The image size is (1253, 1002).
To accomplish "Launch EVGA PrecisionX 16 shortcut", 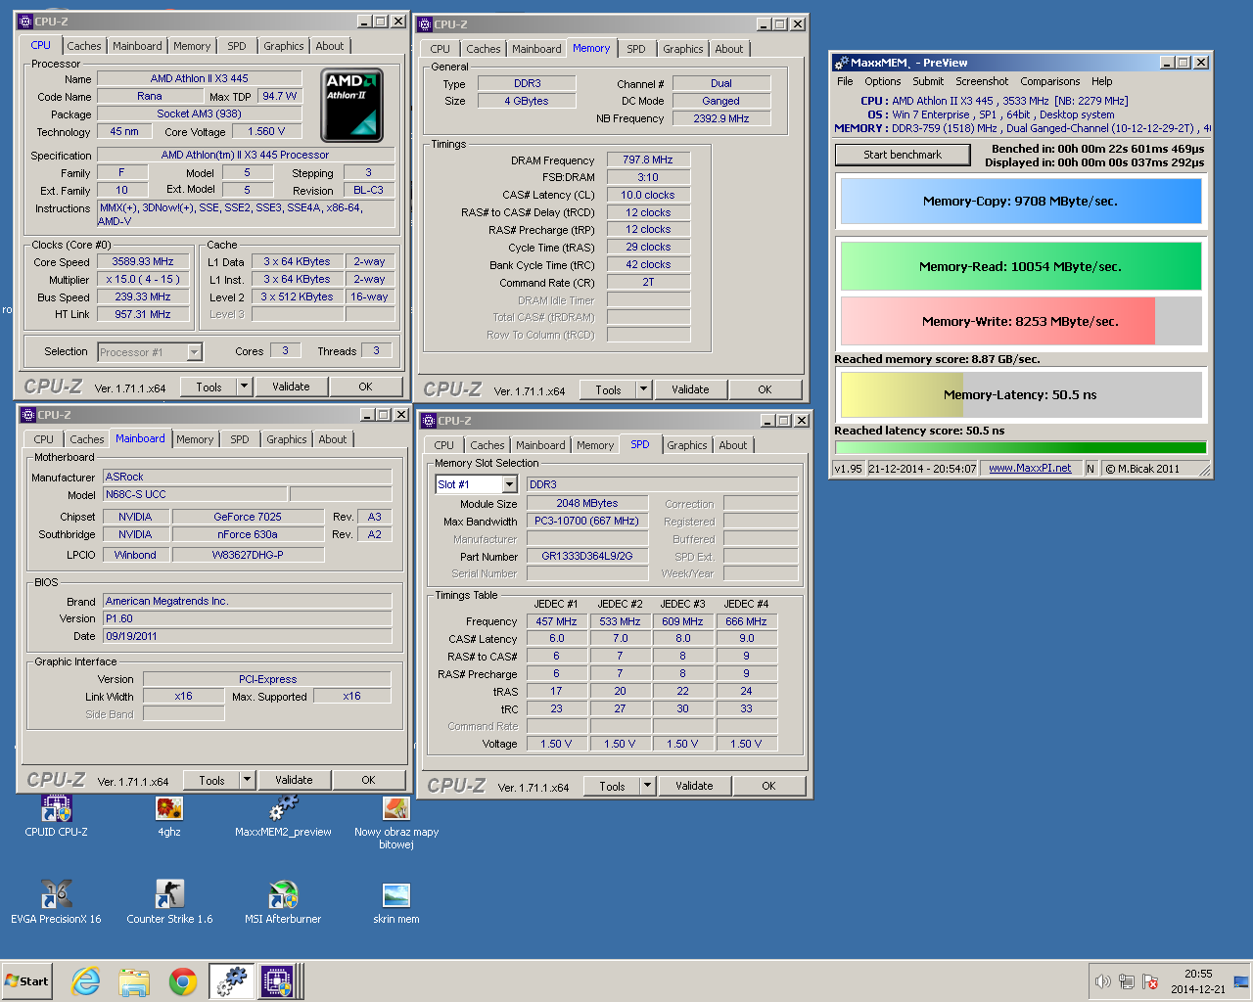I will pyautogui.click(x=56, y=901).
